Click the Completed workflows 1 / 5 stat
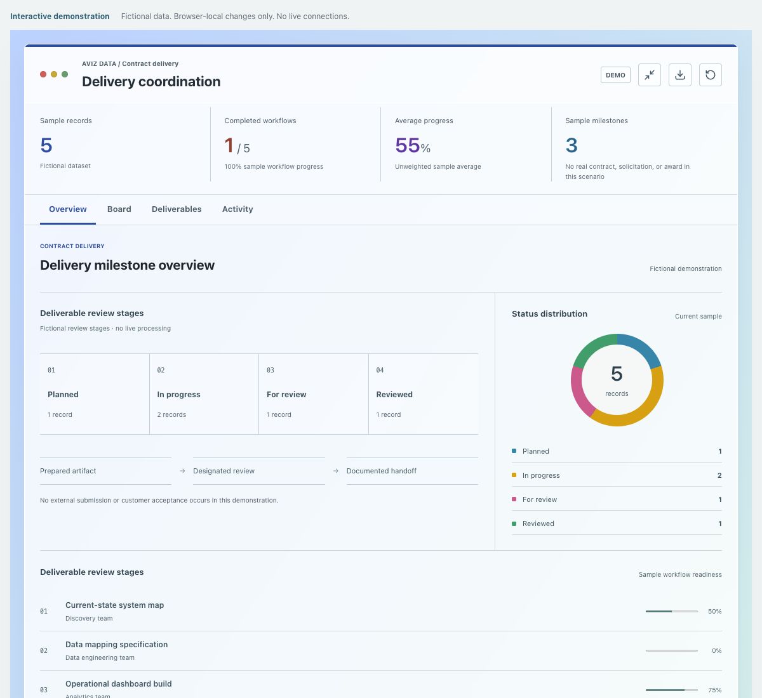This screenshot has height=698, width=762. point(296,145)
